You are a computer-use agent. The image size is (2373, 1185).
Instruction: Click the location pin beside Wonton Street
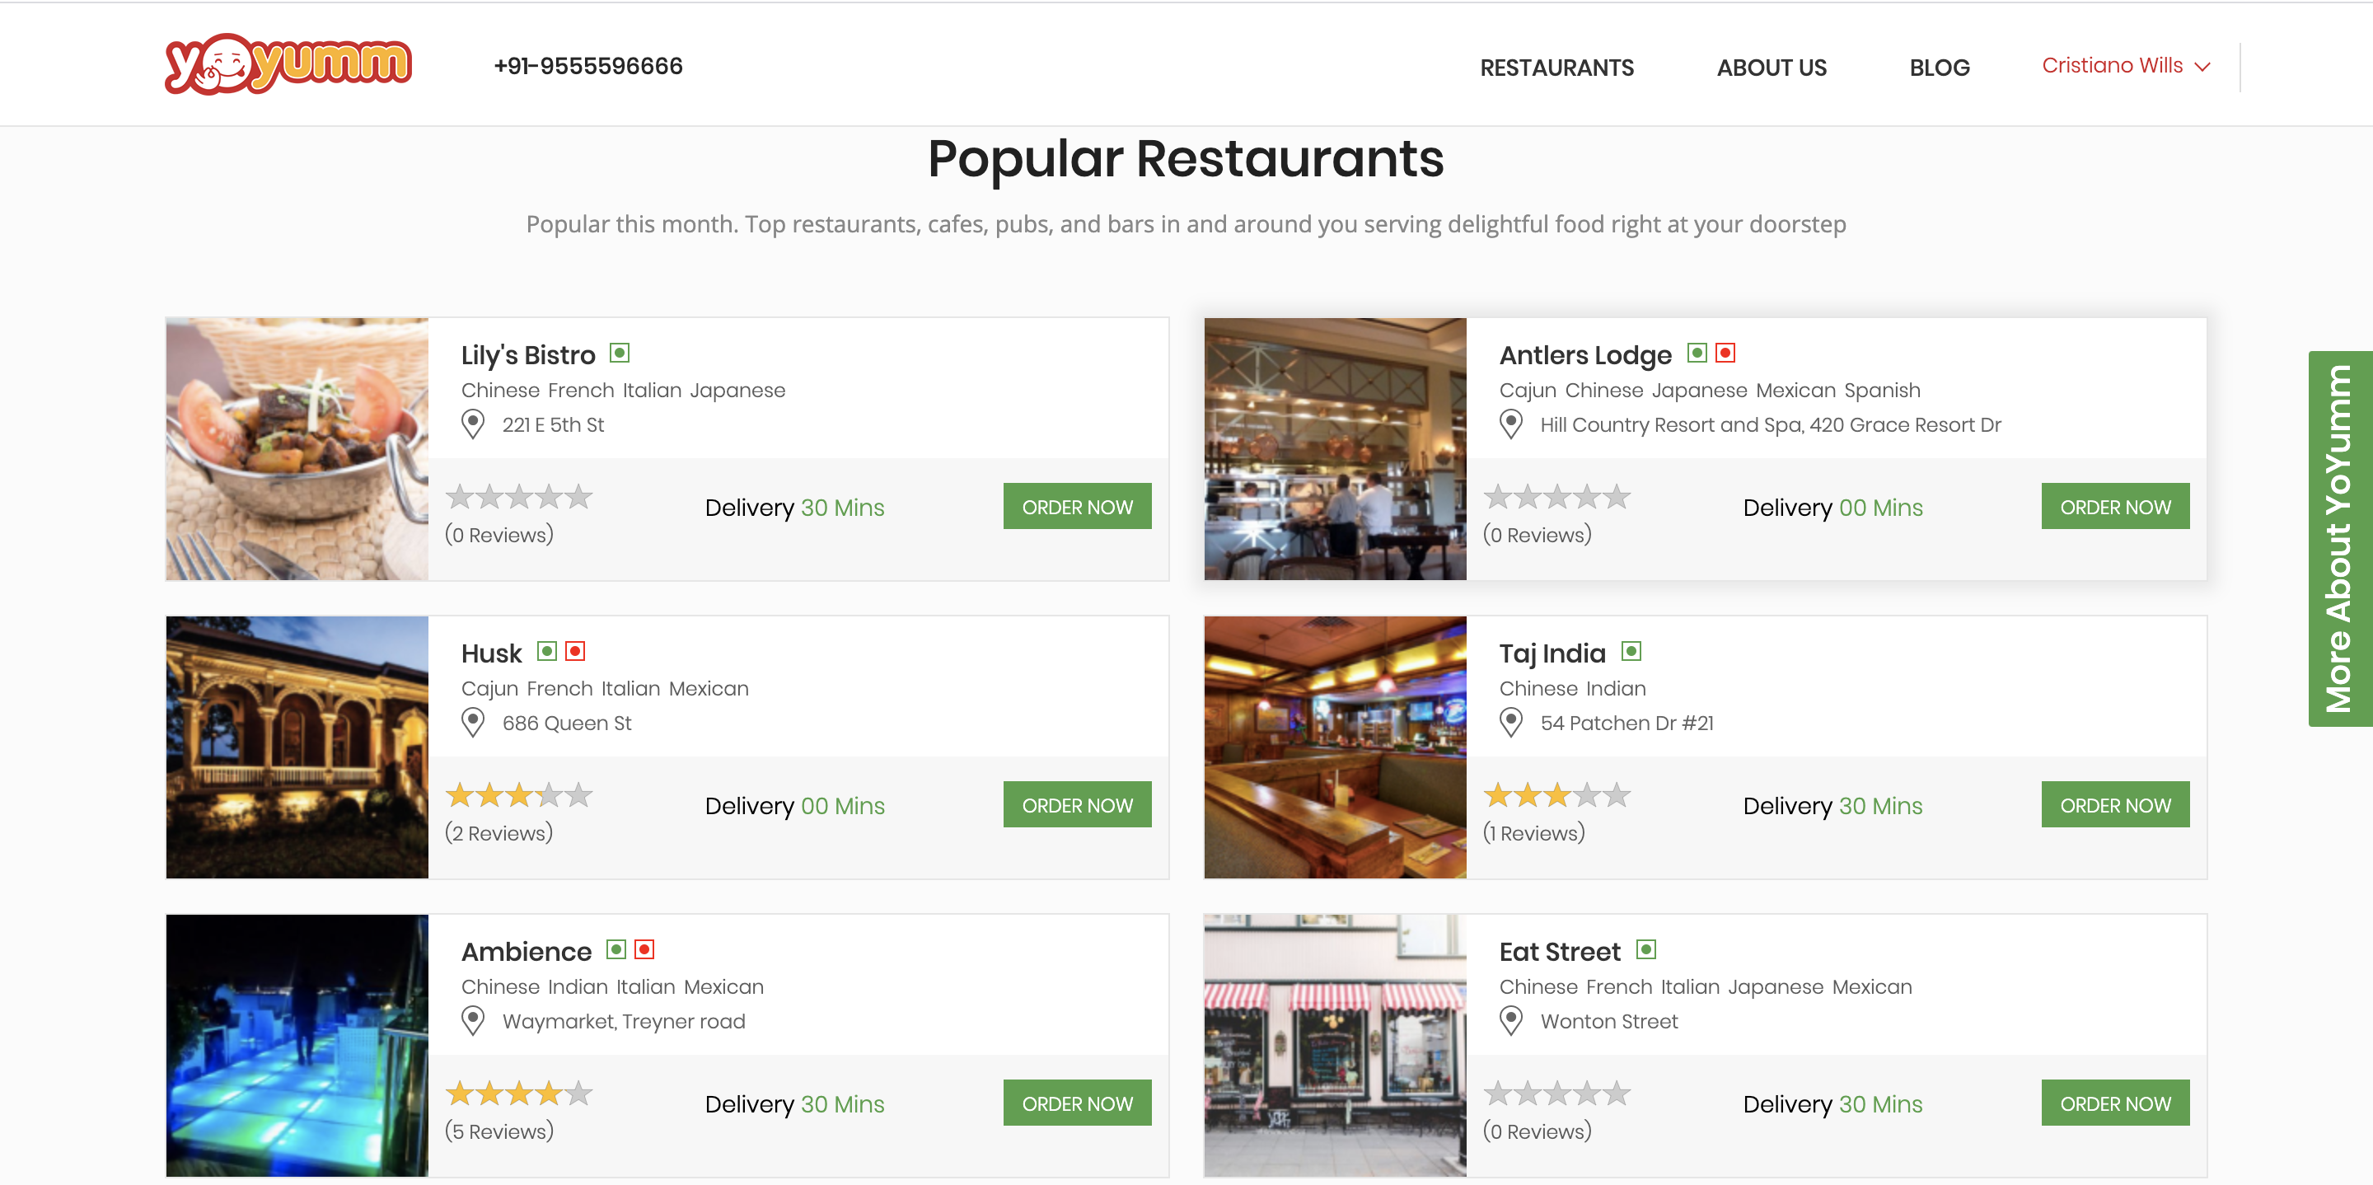(x=1511, y=1021)
